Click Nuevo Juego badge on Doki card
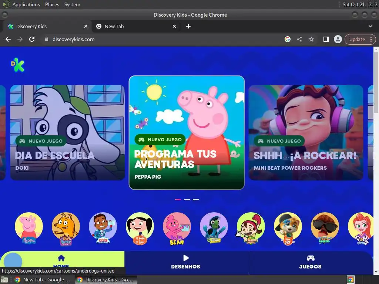The image size is (379, 284). 41,141
